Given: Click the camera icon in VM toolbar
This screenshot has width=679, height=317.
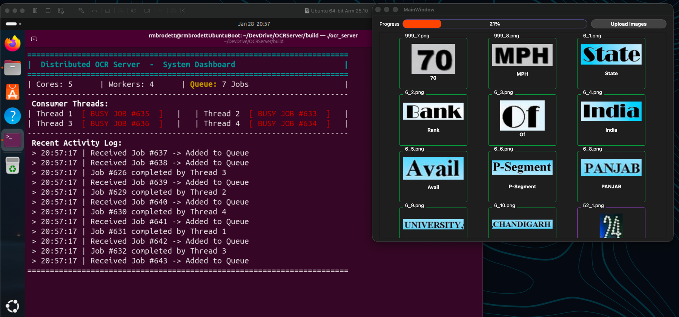Looking at the screenshot, I should (147, 11).
